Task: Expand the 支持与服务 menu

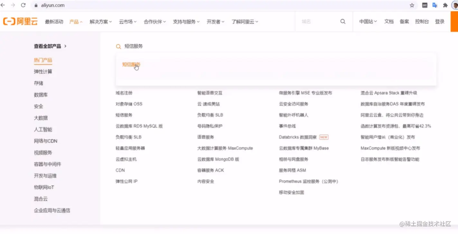Action: (x=186, y=22)
